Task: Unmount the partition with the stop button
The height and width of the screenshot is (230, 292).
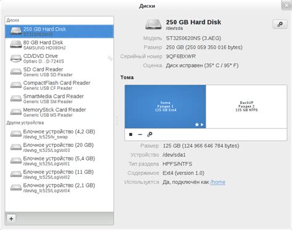Action: (131, 135)
